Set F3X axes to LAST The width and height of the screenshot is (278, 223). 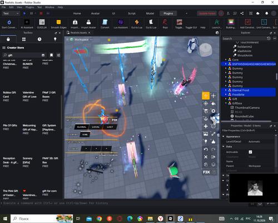pyautogui.click(x=110, y=127)
